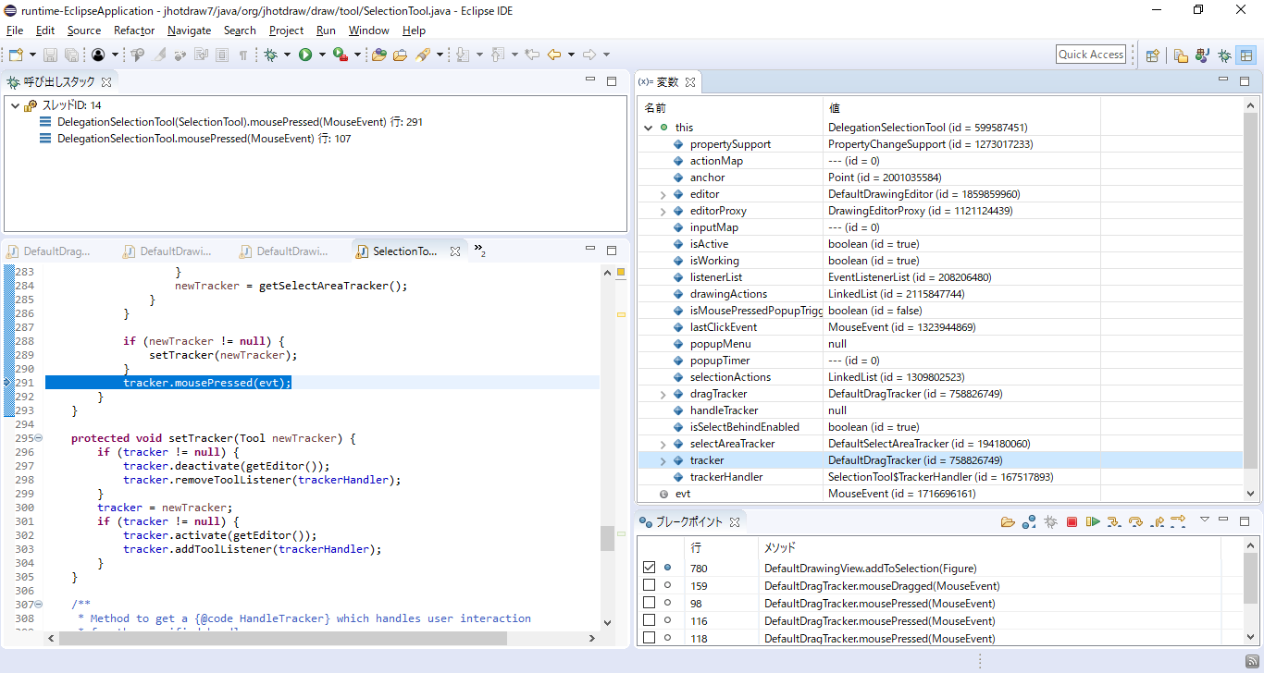
Task: Uncheck the breakpoint at line 780
Action: (x=649, y=568)
